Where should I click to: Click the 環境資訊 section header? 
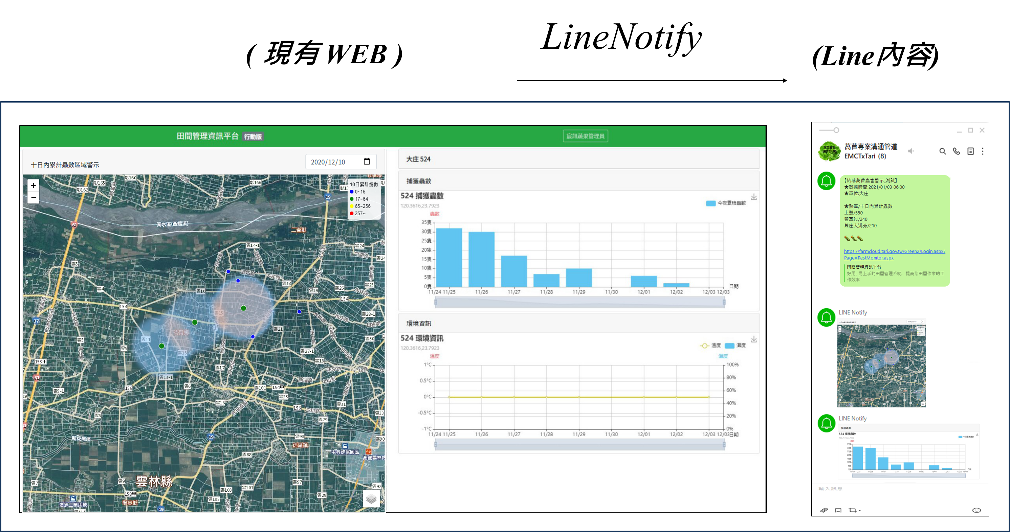pyautogui.click(x=579, y=323)
